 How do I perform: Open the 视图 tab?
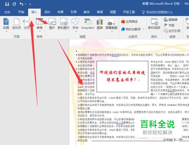(113, 12)
